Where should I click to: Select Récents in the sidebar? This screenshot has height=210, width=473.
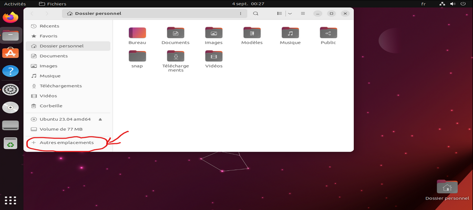coord(49,26)
